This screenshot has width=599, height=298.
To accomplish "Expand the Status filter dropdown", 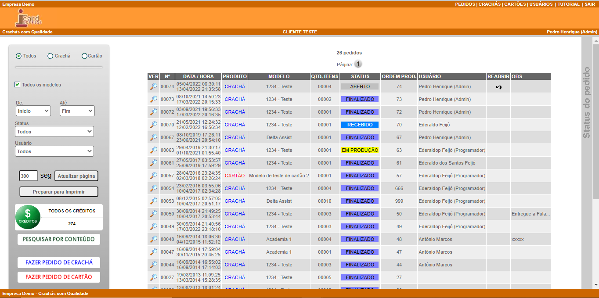I will tap(54, 132).
